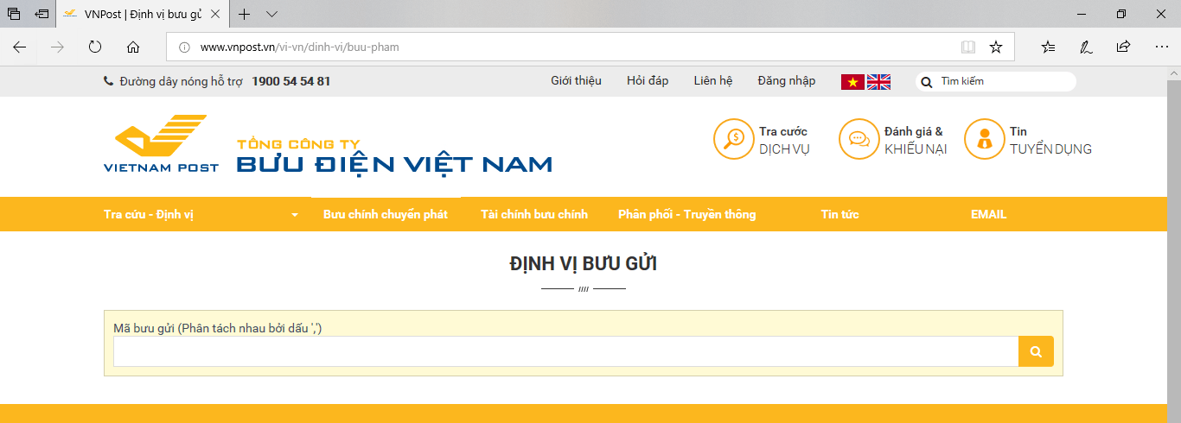Click the Share page icon

[x=1123, y=47]
